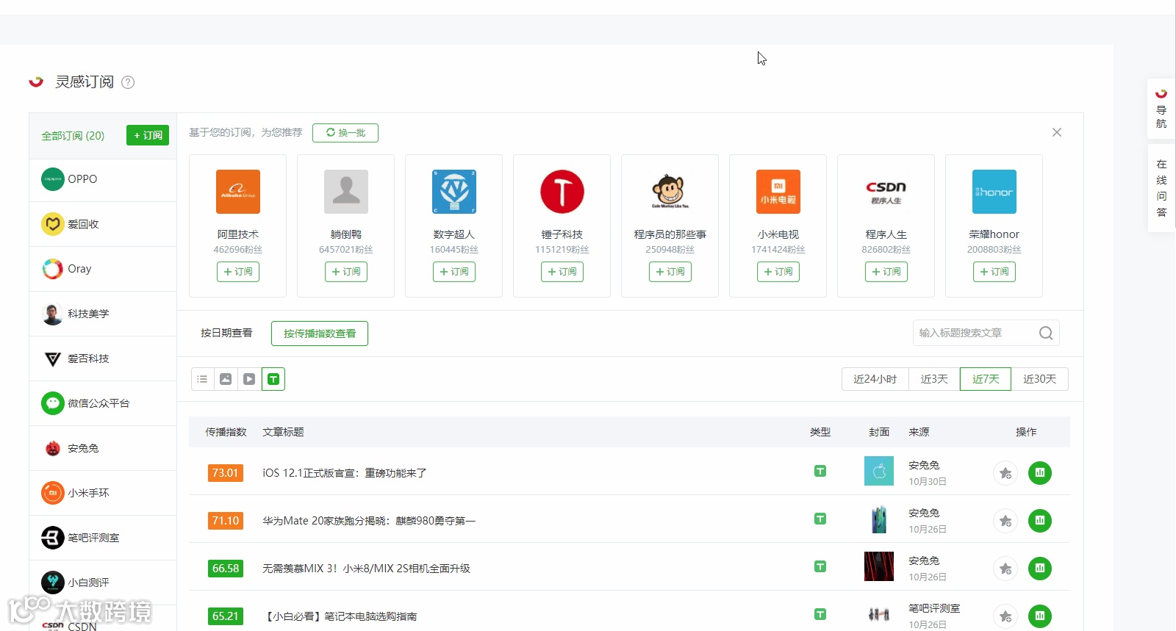
Task: Favorite the 小米8/MIX 2S article
Action: click(1005, 569)
